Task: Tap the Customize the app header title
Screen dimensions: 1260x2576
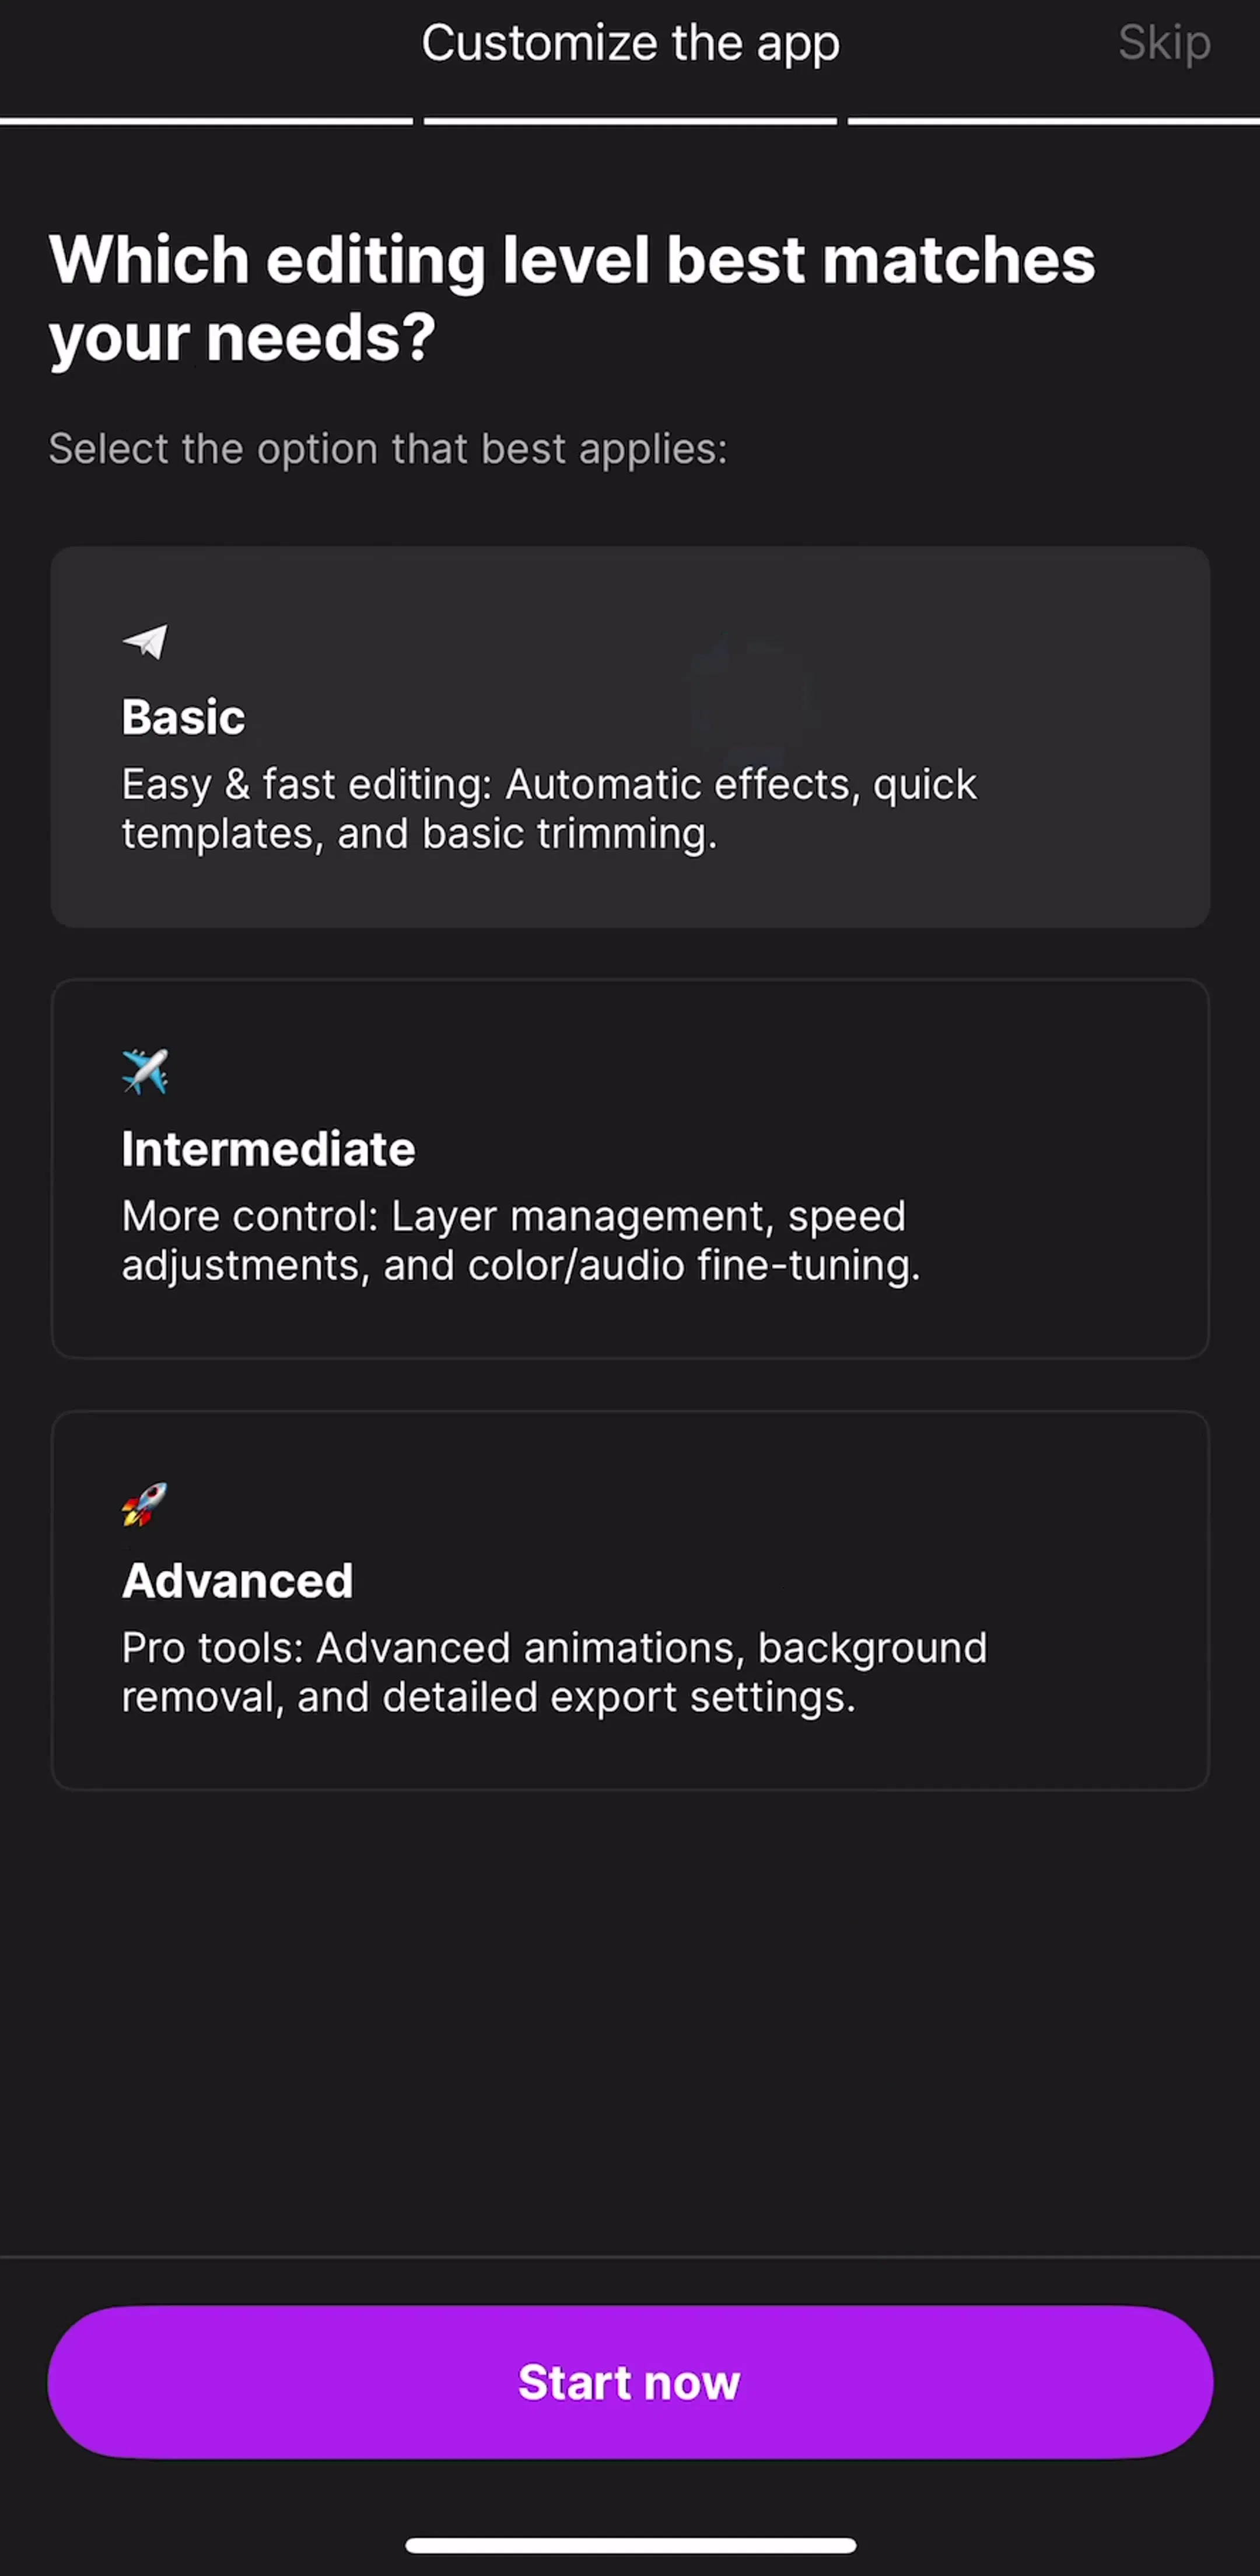Action: pos(631,43)
